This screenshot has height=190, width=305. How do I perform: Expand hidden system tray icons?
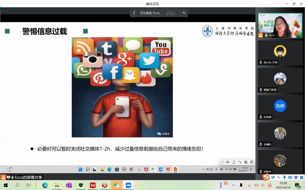[x=233, y=185]
